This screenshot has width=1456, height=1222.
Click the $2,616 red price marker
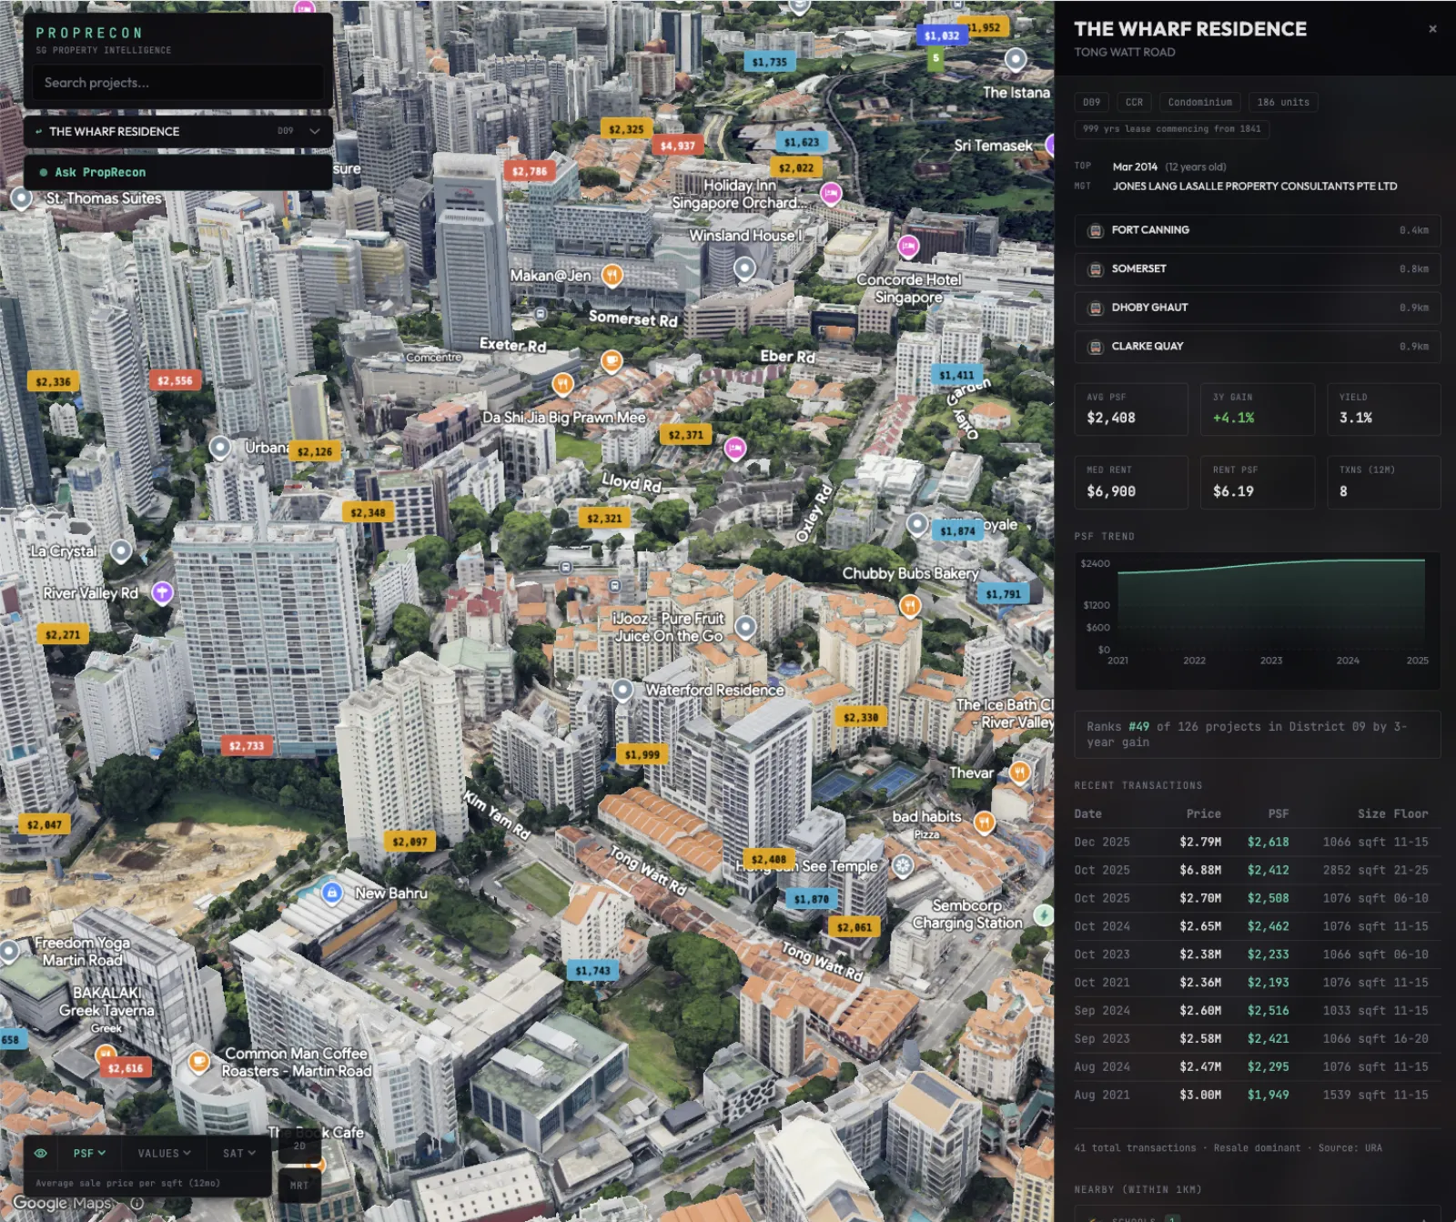126,1068
